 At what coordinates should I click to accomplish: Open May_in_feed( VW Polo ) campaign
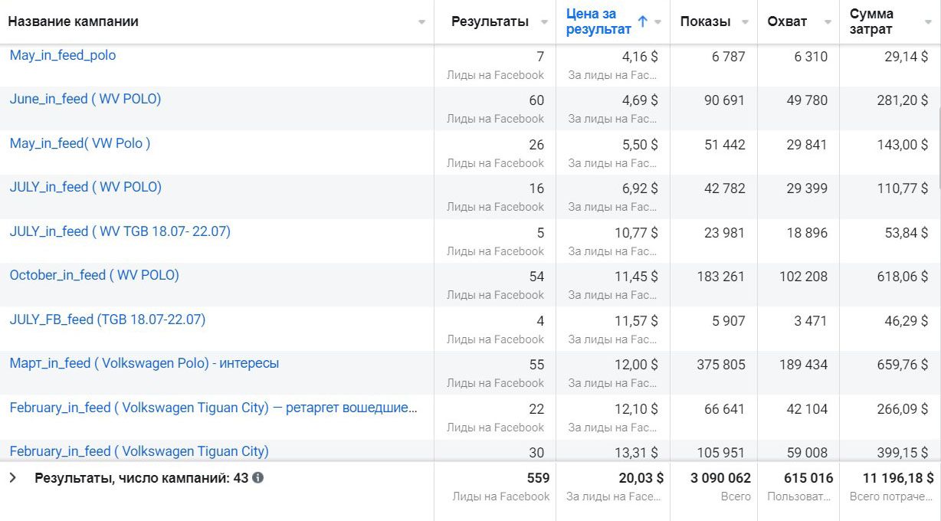pyautogui.click(x=80, y=143)
